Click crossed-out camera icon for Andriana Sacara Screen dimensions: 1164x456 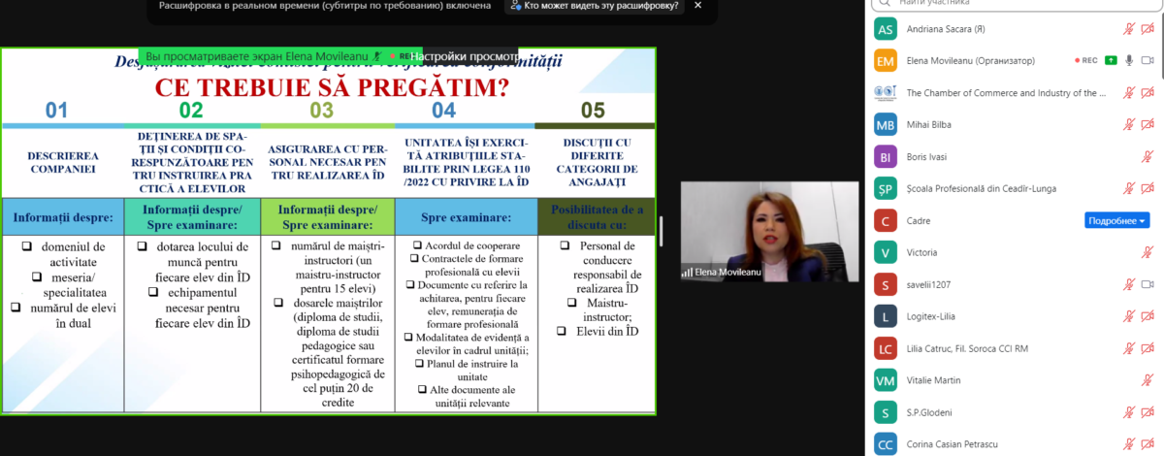pyautogui.click(x=1148, y=29)
